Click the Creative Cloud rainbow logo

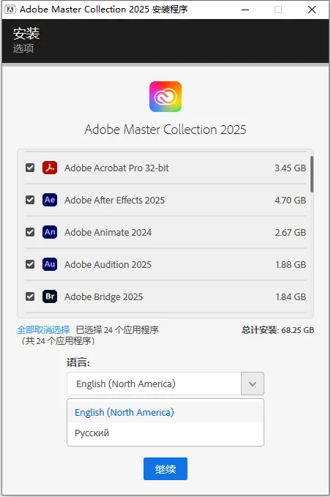click(x=165, y=97)
